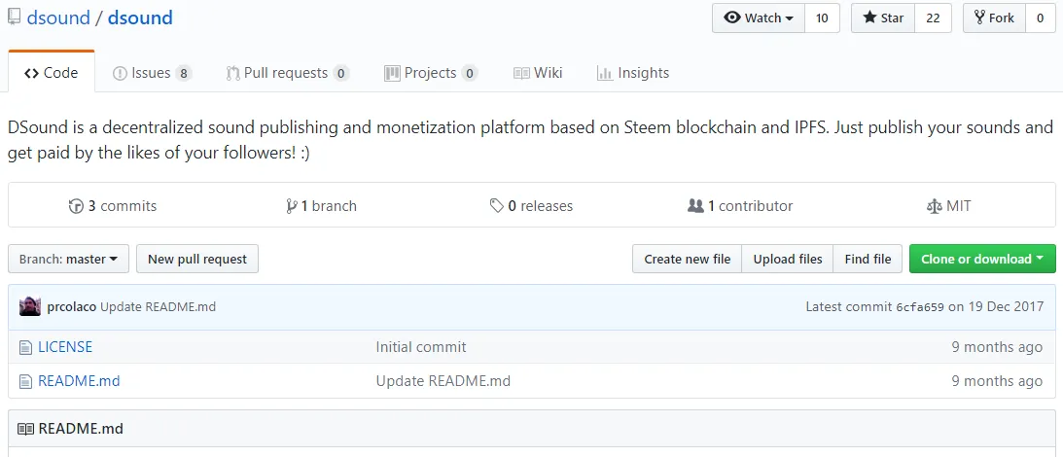View the 3 commits history
1063x457 pixels.
[113, 205]
